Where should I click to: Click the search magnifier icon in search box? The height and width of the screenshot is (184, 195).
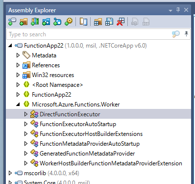176,34
